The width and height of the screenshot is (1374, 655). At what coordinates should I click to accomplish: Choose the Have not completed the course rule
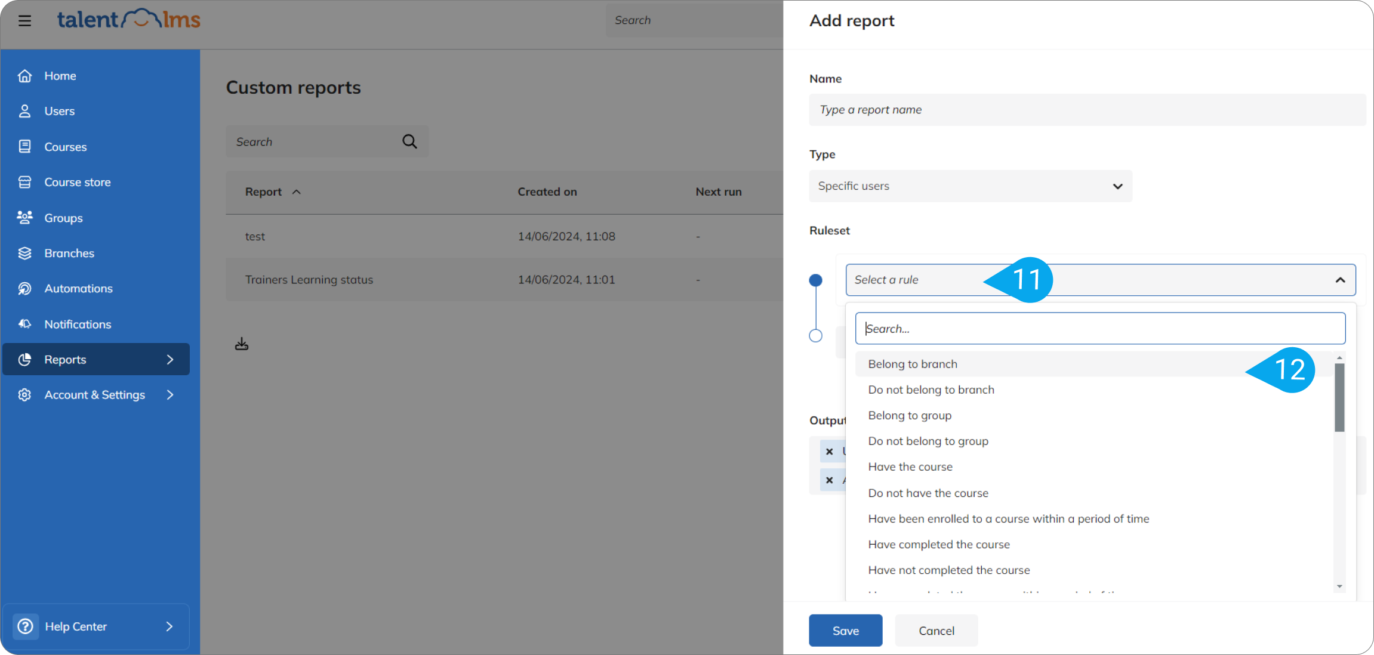pos(1093,570)
